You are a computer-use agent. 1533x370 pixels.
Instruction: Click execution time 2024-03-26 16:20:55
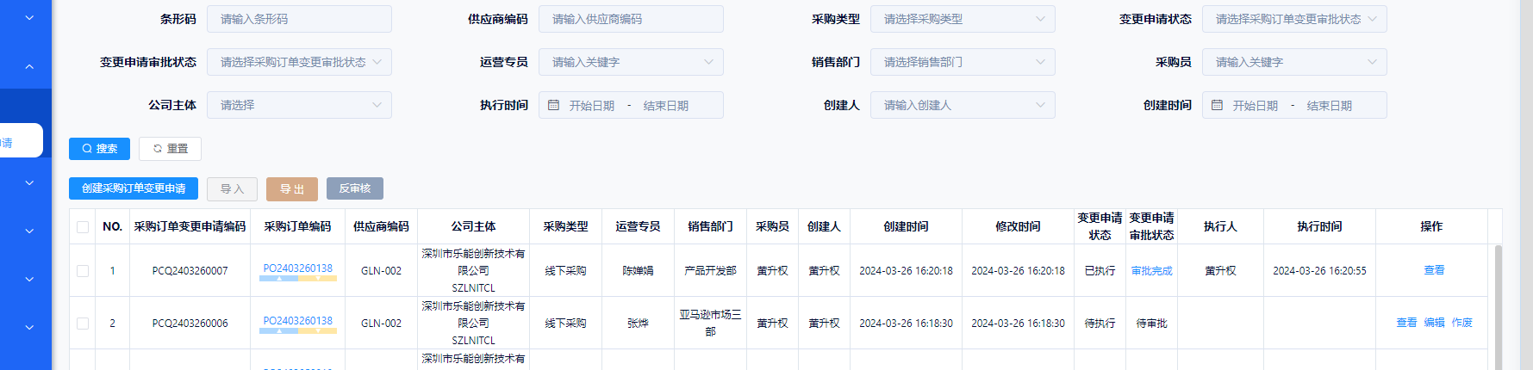pos(1319,271)
